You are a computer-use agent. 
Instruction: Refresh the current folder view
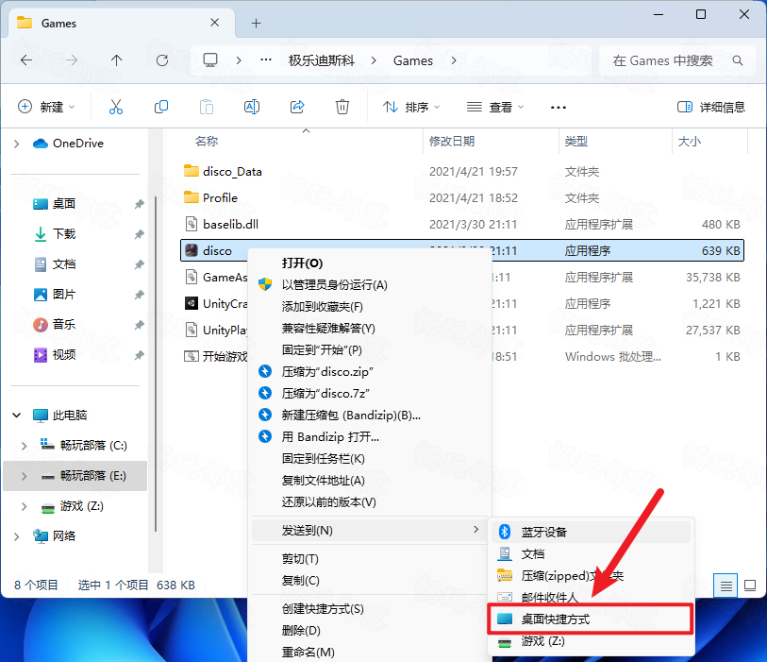tap(162, 60)
